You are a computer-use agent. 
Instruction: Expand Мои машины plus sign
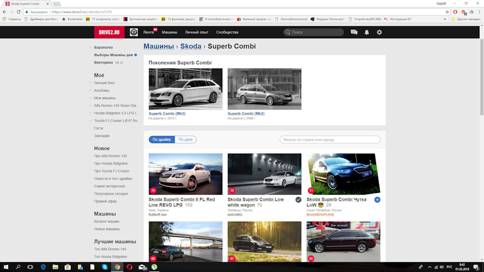[90, 98]
